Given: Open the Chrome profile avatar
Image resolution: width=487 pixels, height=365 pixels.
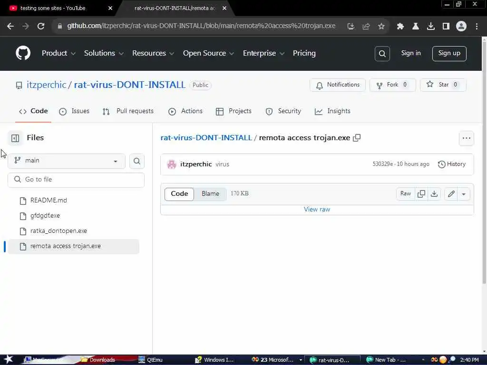Looking at the screenshot, I should tap(461, 27).
